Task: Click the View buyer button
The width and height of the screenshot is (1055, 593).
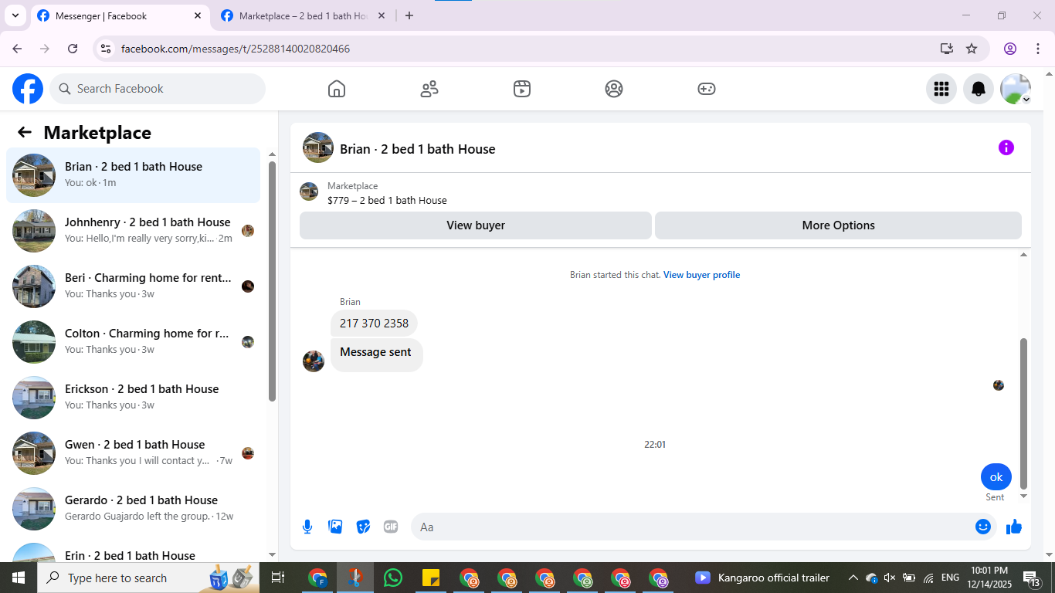Action: (x=476, y=225)
